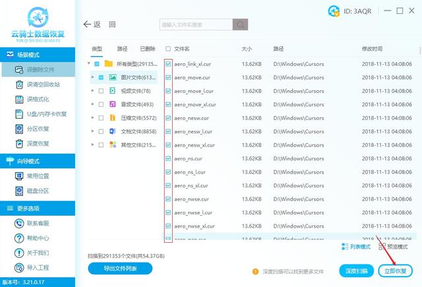The image size is (422, 287).
Task: Switch to 列表模式 list view icon
Action: coord(344,247)
